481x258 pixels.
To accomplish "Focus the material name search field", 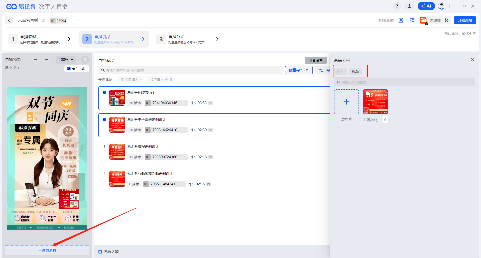I will [404, 82].
